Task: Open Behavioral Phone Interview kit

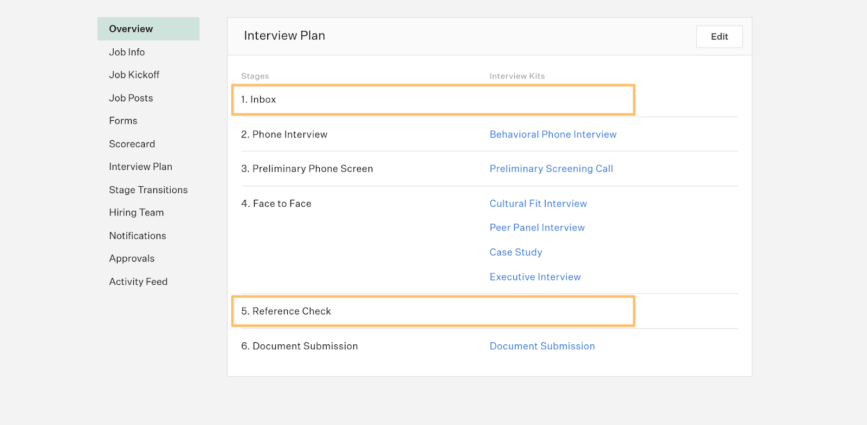Action: click(553, 134)
